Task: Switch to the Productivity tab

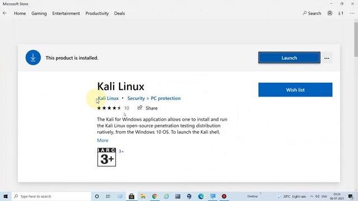Action: coord(97,13)
